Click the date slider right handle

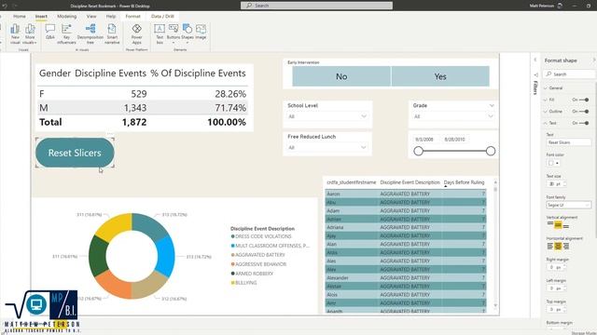[x=491, y=151]
